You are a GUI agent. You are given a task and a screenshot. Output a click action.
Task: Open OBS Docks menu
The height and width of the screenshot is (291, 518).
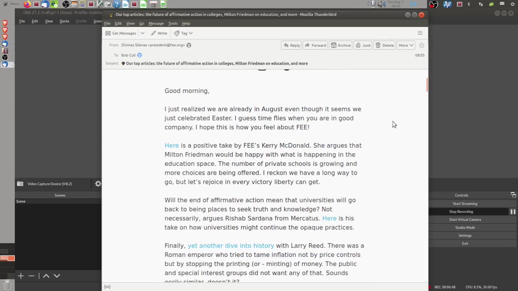tap(64, 21)
